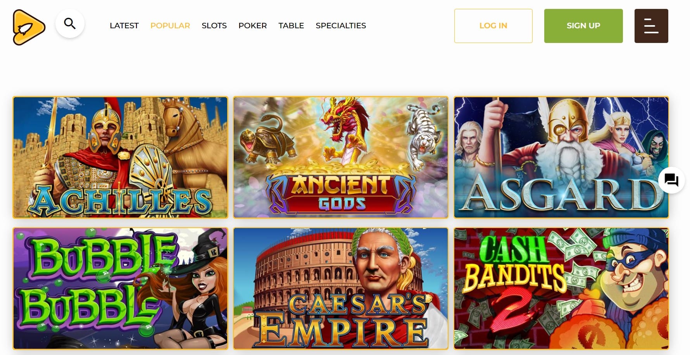Launch the Cash Bandits 2 game tile
Viewport: 690px width, 355px height.
[561, 288]
